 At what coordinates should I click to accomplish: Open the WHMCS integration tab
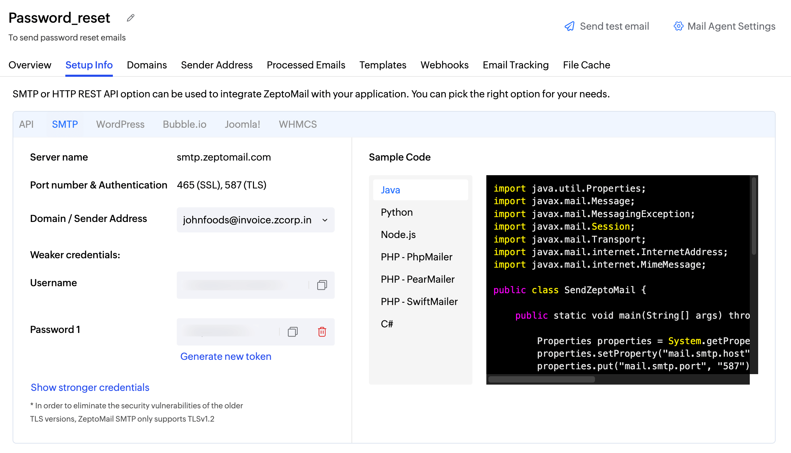coord(298,124)
